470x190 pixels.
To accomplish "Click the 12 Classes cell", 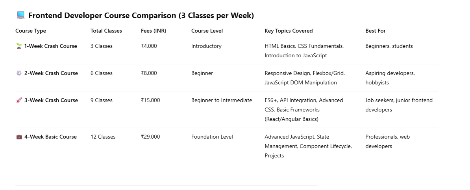I will pos(103,137).
